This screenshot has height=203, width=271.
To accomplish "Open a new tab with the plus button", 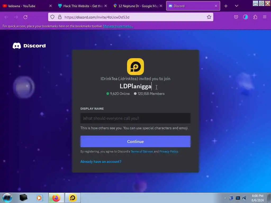I will tap(226, 6).
